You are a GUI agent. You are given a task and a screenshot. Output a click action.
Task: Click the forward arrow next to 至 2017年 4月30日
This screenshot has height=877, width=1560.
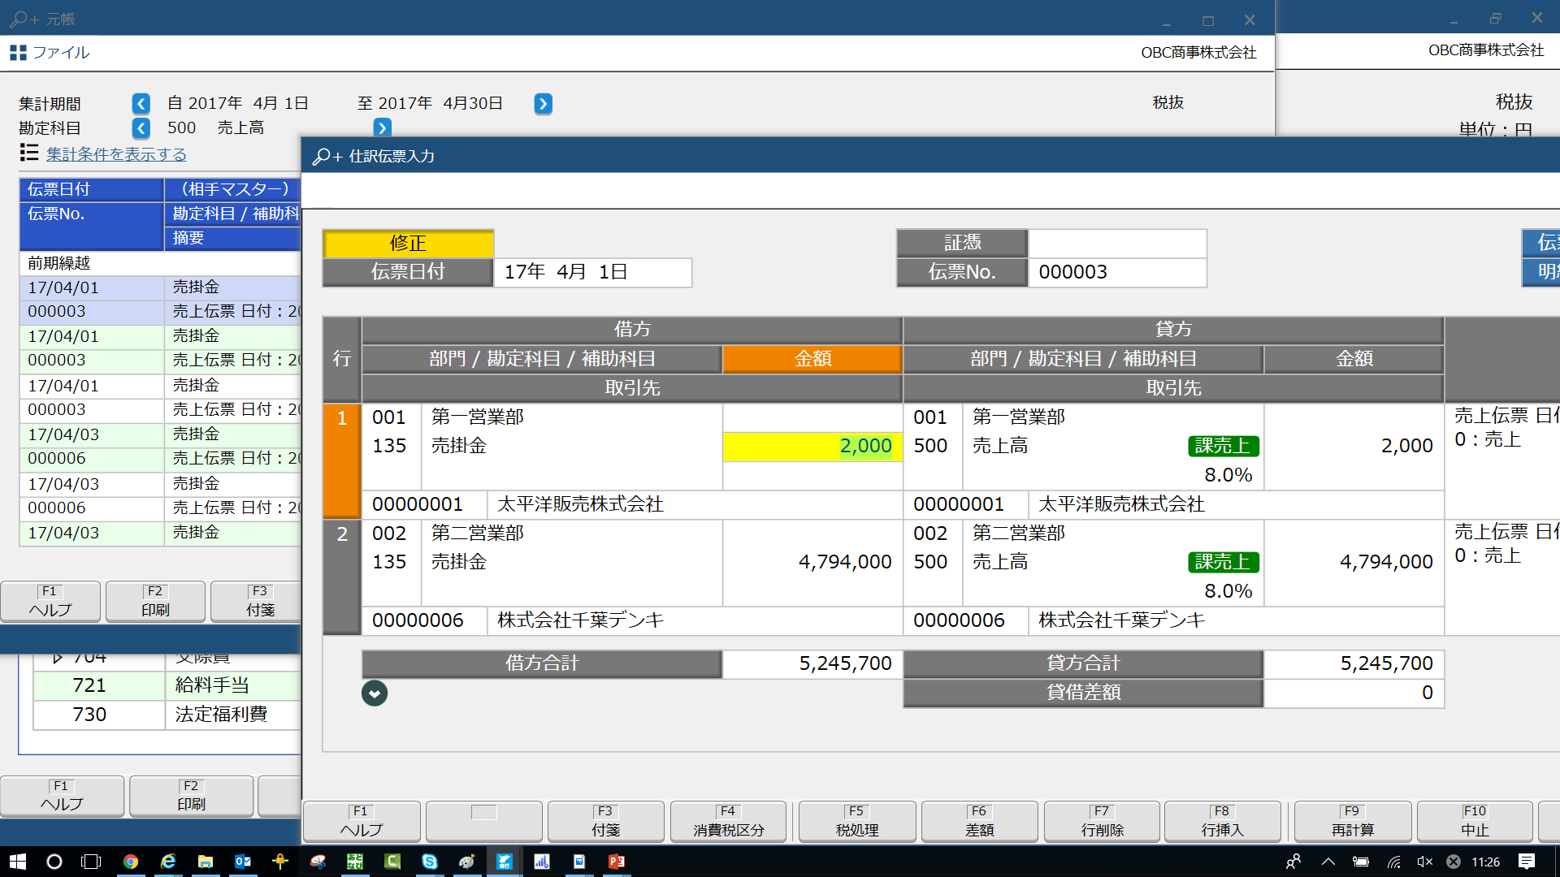[544, 103]
